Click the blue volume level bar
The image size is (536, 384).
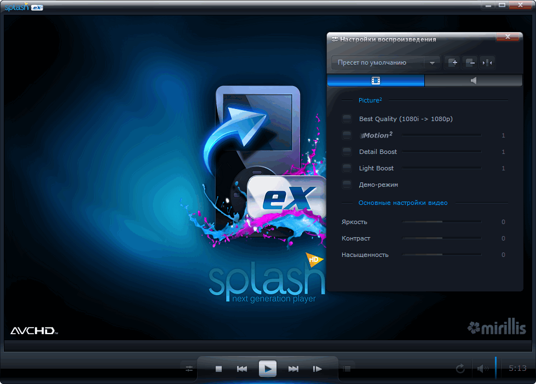[x=495, y=368]
